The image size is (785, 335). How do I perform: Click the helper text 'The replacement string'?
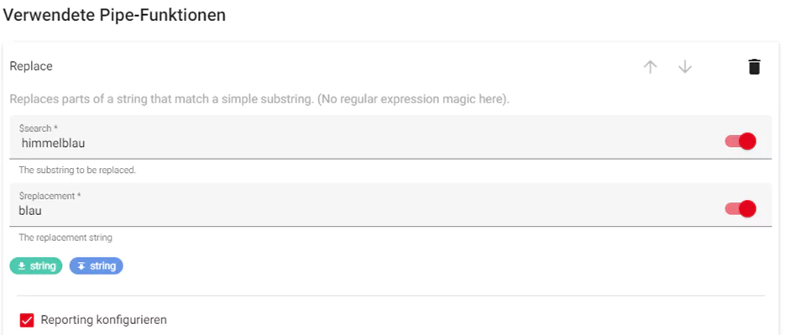(x=65, y=238)
